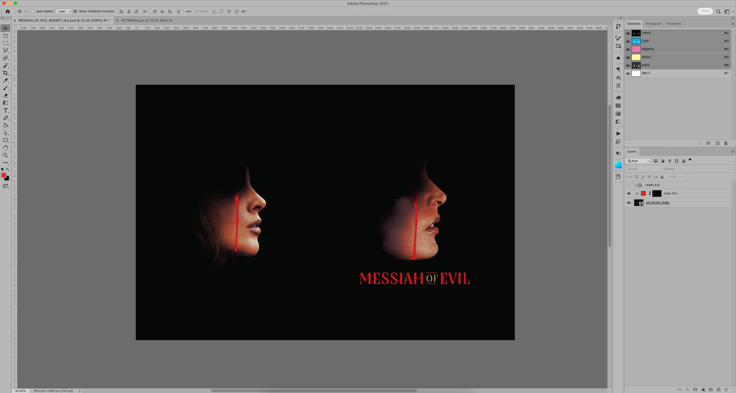Uncheck Show Transform Controls
The image size is (736, 393).
click(75, 11)
